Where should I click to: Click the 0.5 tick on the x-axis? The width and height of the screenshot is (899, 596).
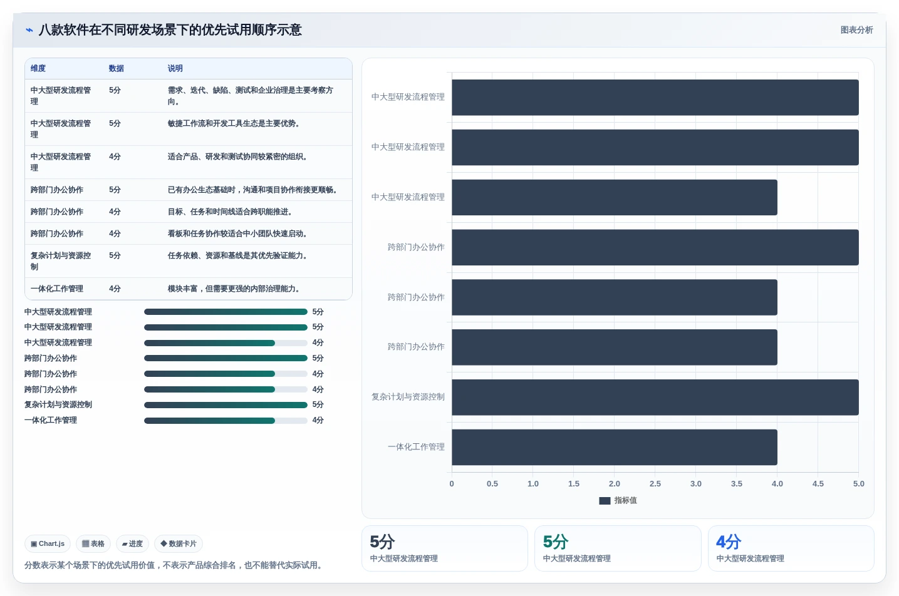[x=492, y=484]
